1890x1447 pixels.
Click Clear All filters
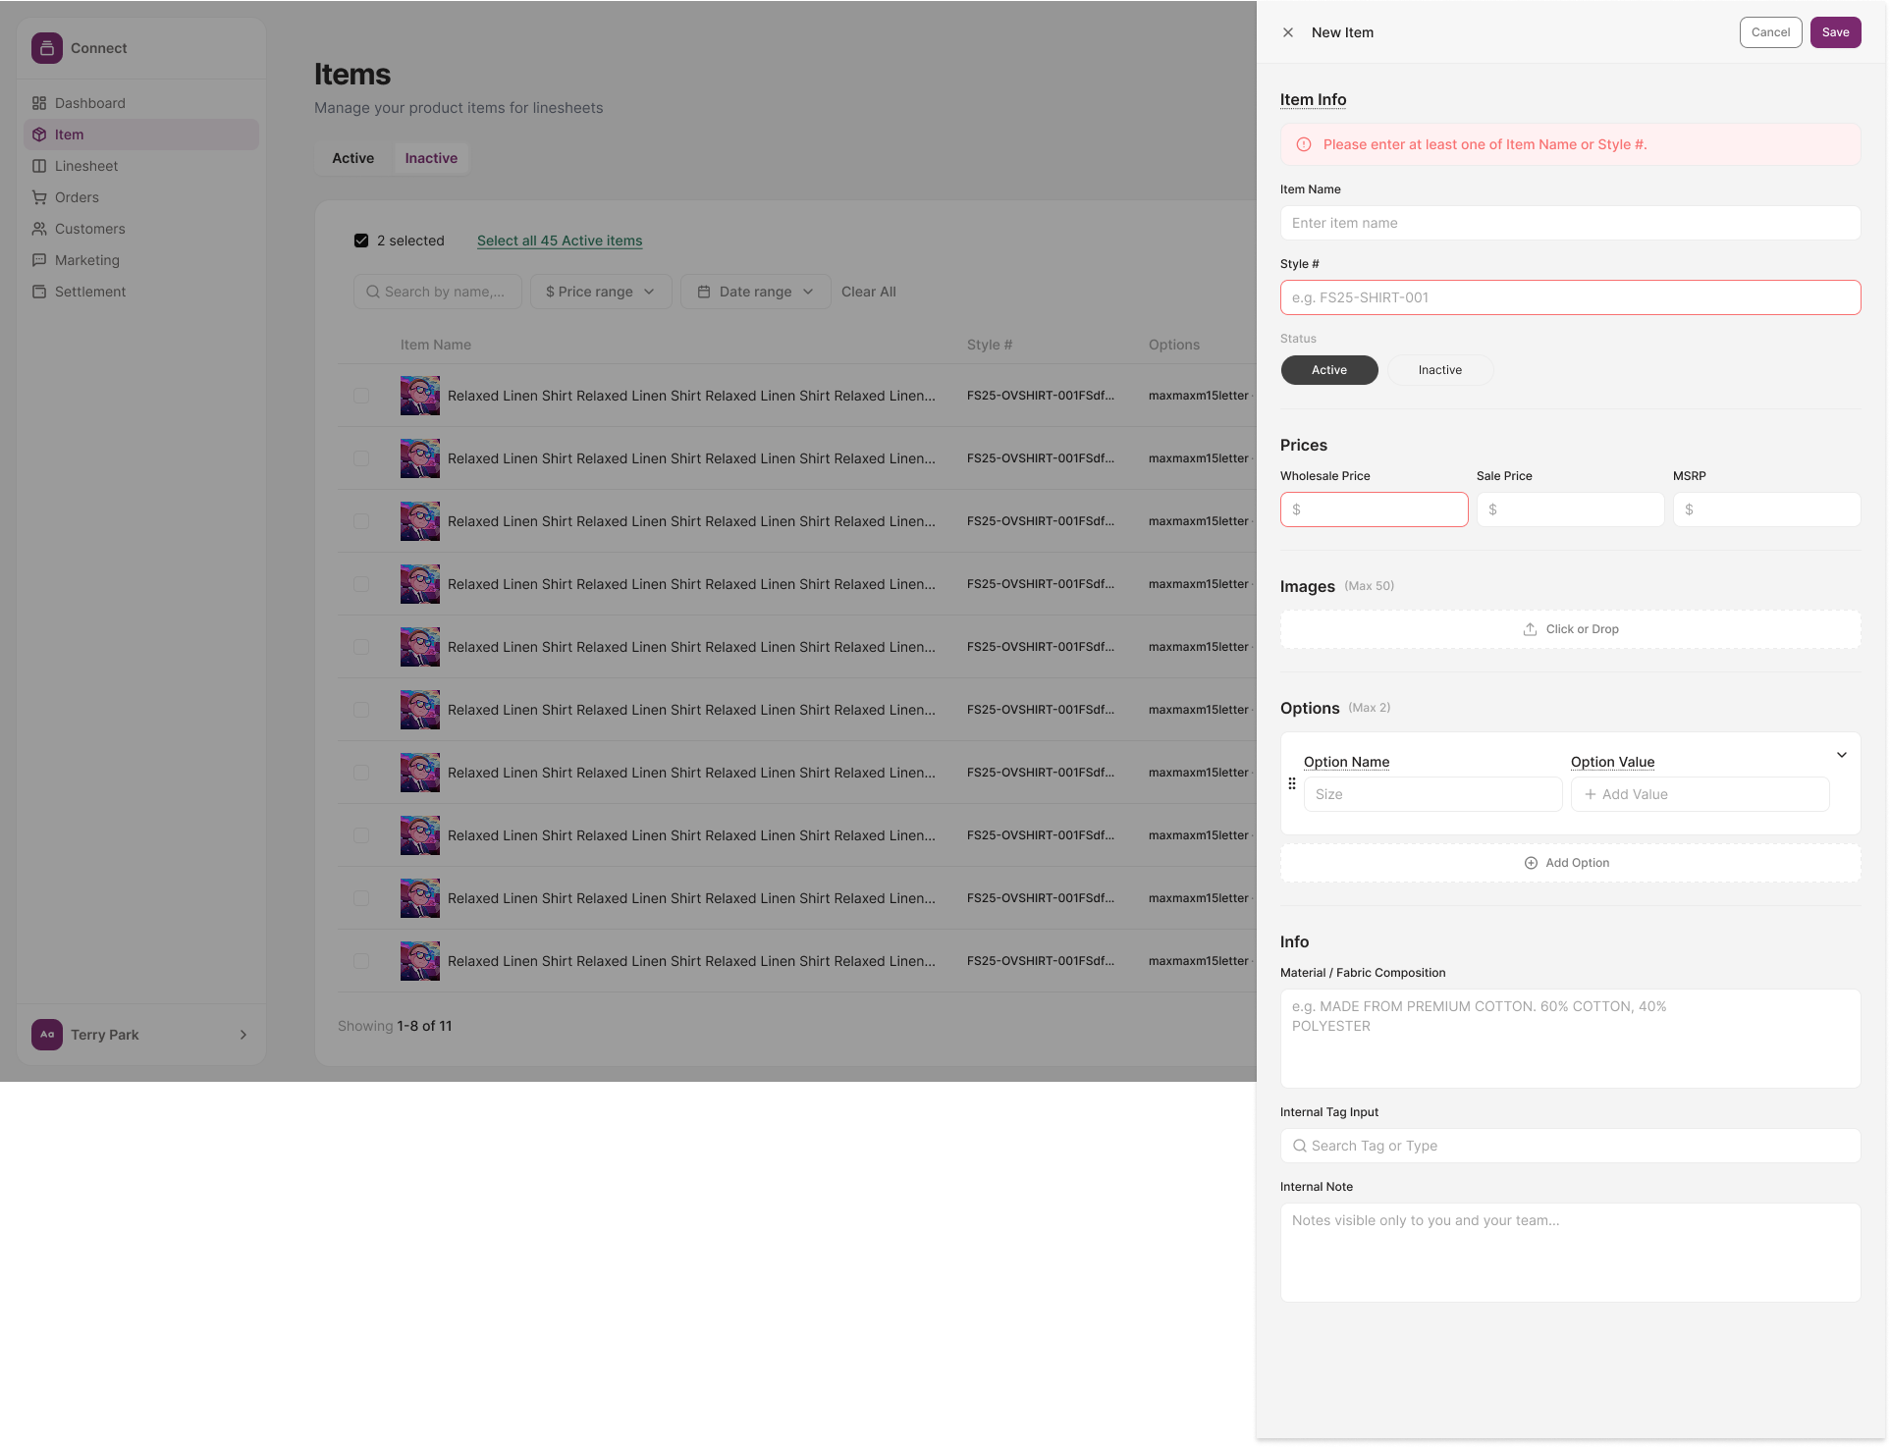[x=869, y=292]
